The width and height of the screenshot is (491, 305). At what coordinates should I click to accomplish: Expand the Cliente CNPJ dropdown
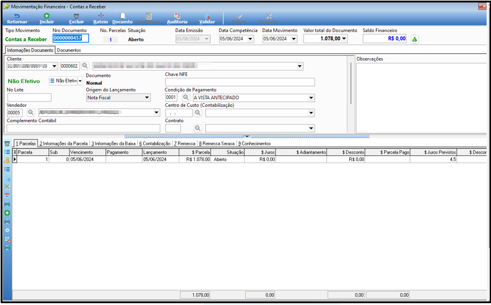coord(55,66)
